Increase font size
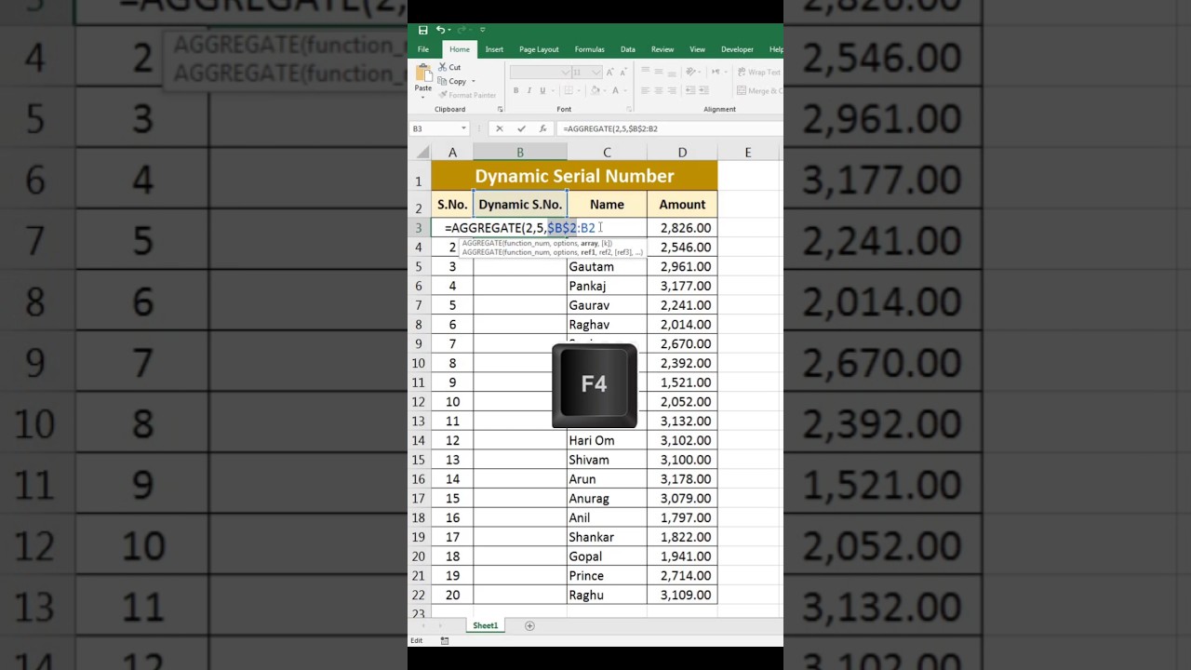The width and height of the screenshot is (1191, 670). (609, 72)
